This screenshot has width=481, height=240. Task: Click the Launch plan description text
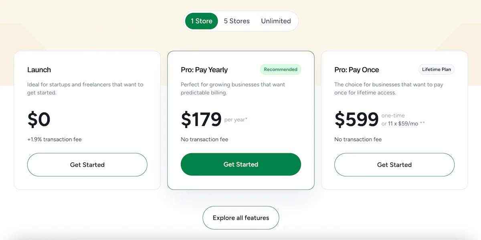coord(85,89)
